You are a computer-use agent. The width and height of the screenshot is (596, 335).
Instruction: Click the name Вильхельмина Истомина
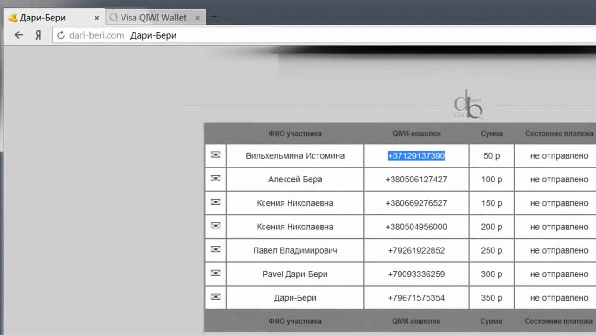(295, 156)
